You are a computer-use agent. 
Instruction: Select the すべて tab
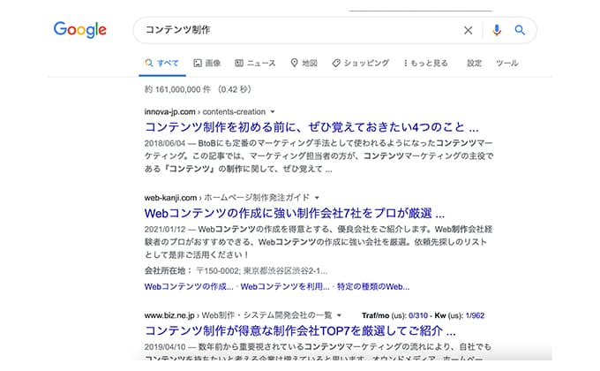(x=161, y=64)
